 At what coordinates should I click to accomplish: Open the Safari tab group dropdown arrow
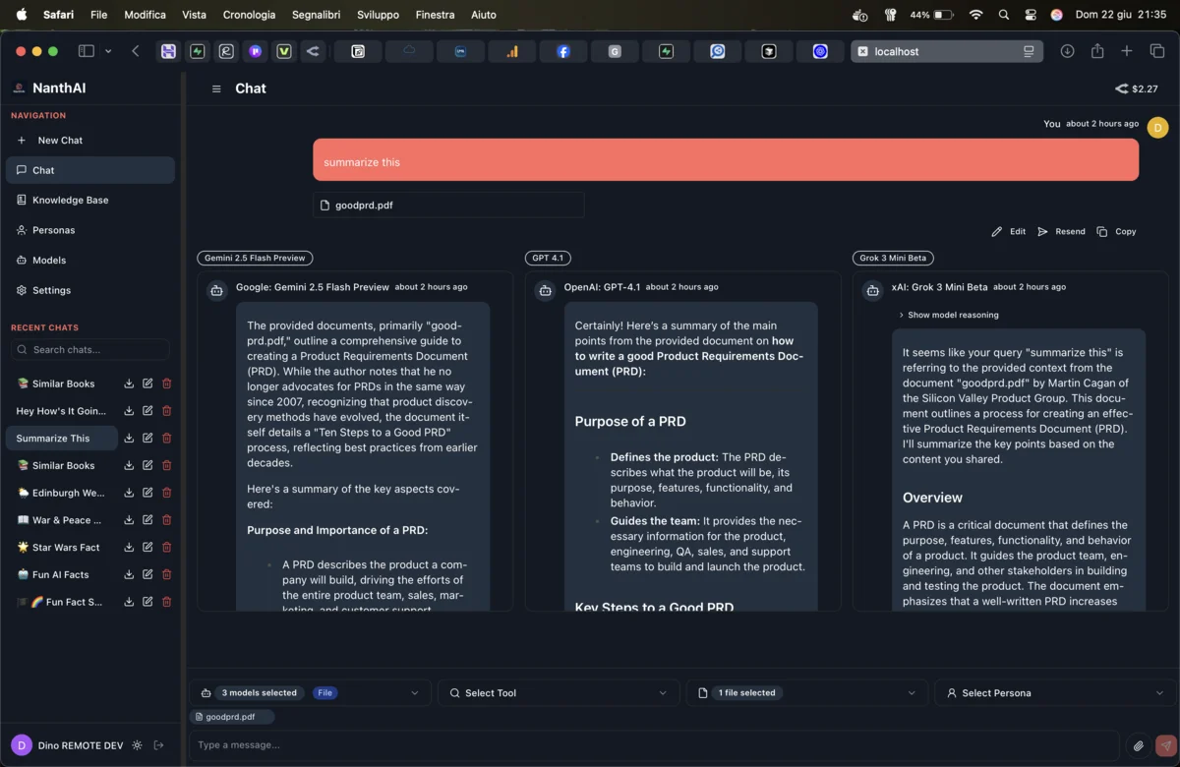[108, 51]
